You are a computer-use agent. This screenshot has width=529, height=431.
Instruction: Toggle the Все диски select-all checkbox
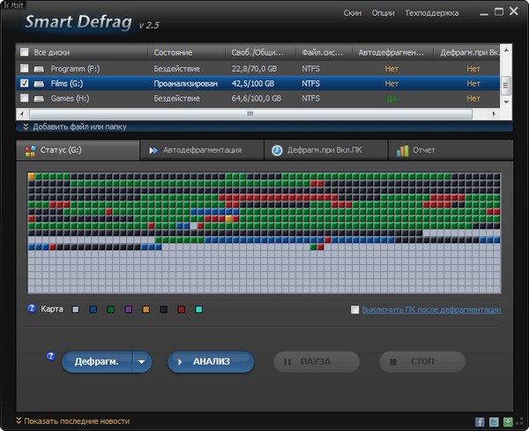[24, 52]
